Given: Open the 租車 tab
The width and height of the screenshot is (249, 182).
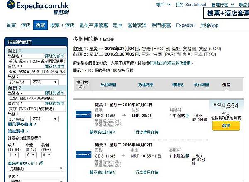Looking at the screenshot, I should [x=118, y=25].
